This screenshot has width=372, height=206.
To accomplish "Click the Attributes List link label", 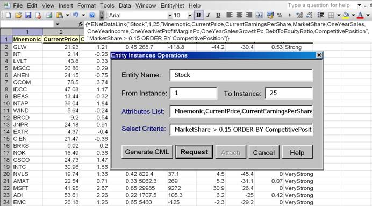I will click(x=143, y=111).
